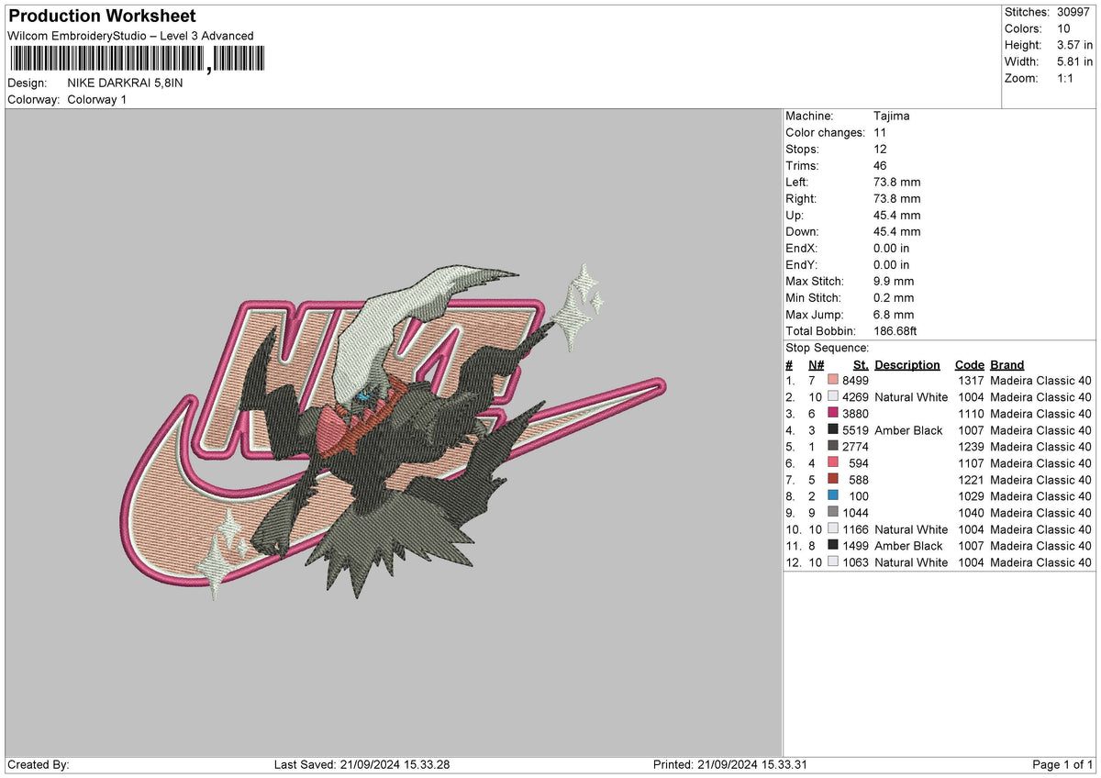Click the pink swatch for code 1107
Viewport: 1101px width, 778px height.
[x=833, y=463]
